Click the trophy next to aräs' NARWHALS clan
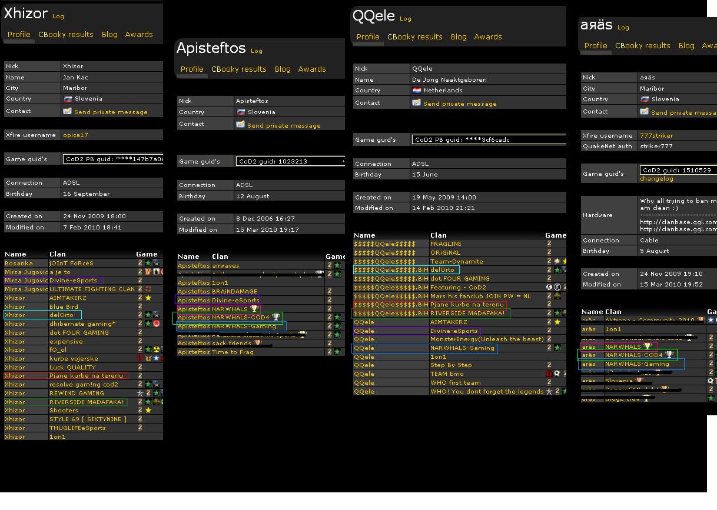This screenshot has height=510, width=717. pos(648,346)
